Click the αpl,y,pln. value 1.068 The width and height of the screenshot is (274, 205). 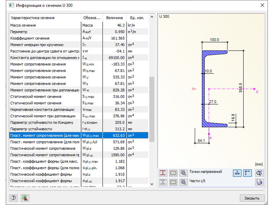pos(114,168)
